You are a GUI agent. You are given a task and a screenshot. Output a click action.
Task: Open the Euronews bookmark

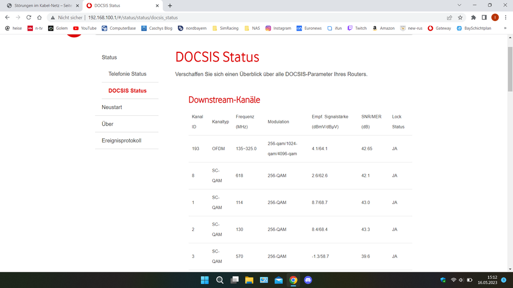309,28
